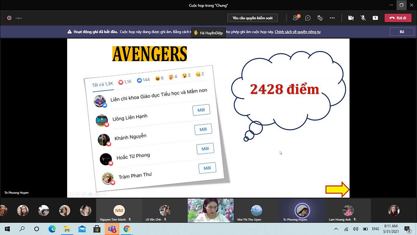417x235 pixels.
Task: Click the name Hoắc Từ Phong
Action: pos(133,156)
